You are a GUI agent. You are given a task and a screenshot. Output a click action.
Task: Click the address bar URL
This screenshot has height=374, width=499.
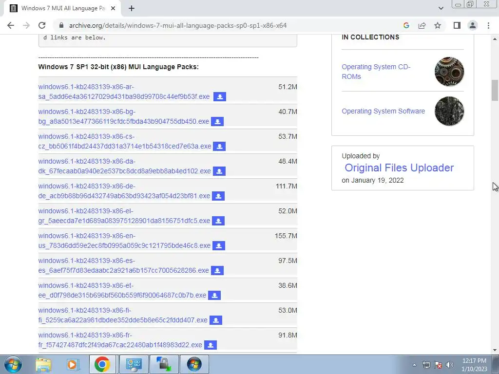178,25
